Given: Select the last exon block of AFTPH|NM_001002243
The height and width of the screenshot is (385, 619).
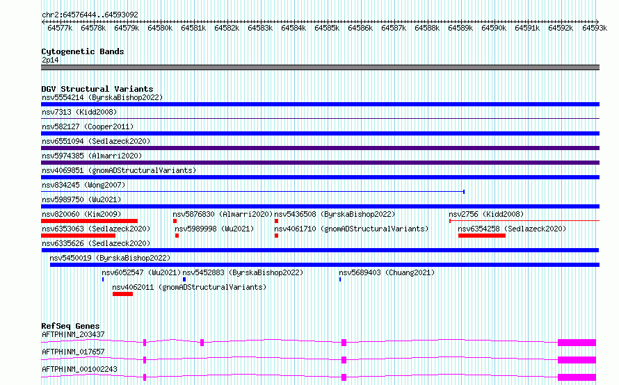Looking at the screenshot, I should point(577,377).
